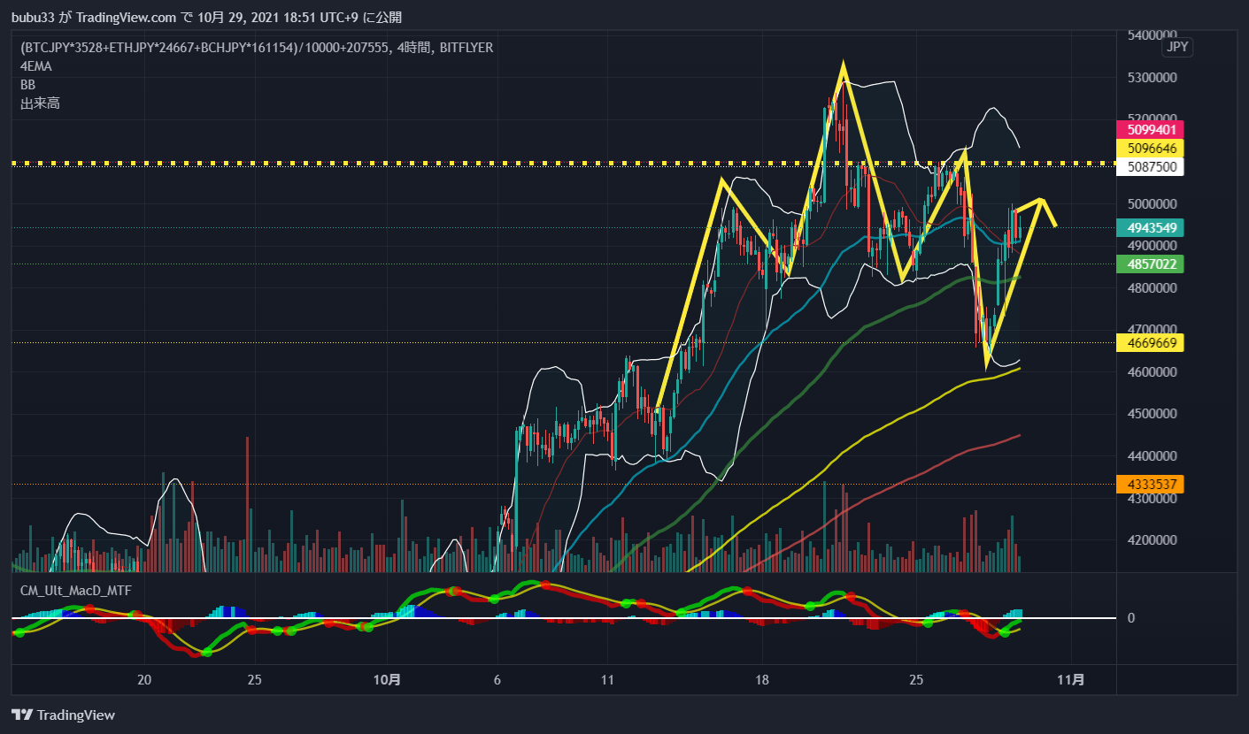
Task: Click the zero line label in the MACD pane
Action: click(x=1130, y=618)
